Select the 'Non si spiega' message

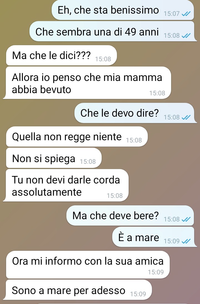pos(54,158)
